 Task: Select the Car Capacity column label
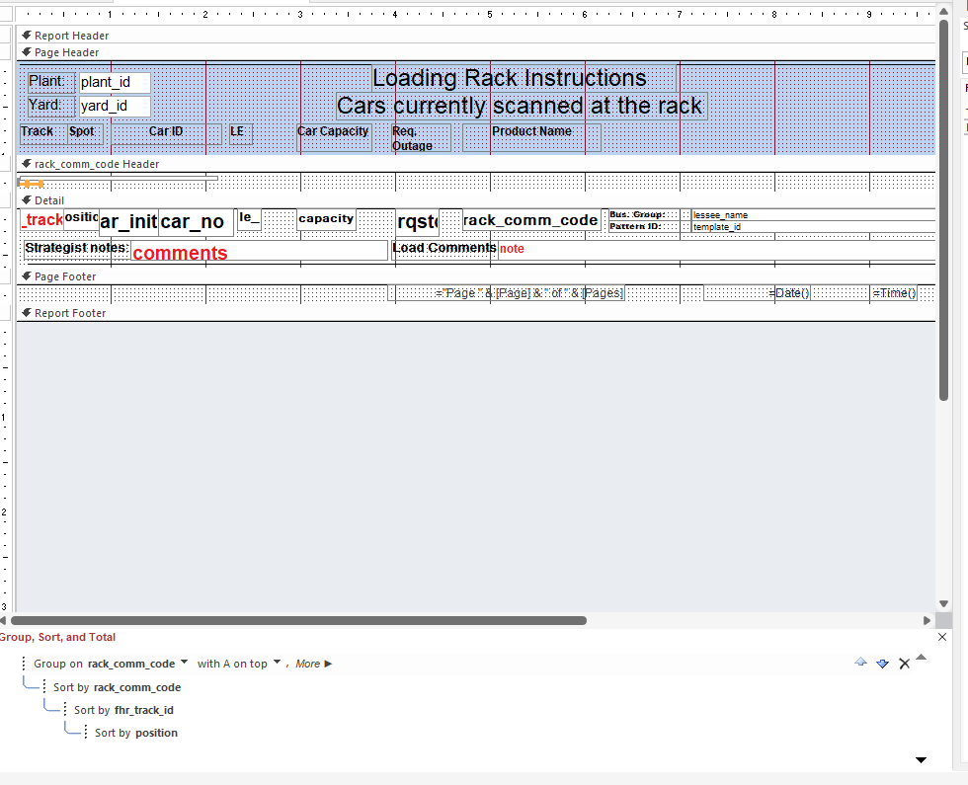click(334, 137)
